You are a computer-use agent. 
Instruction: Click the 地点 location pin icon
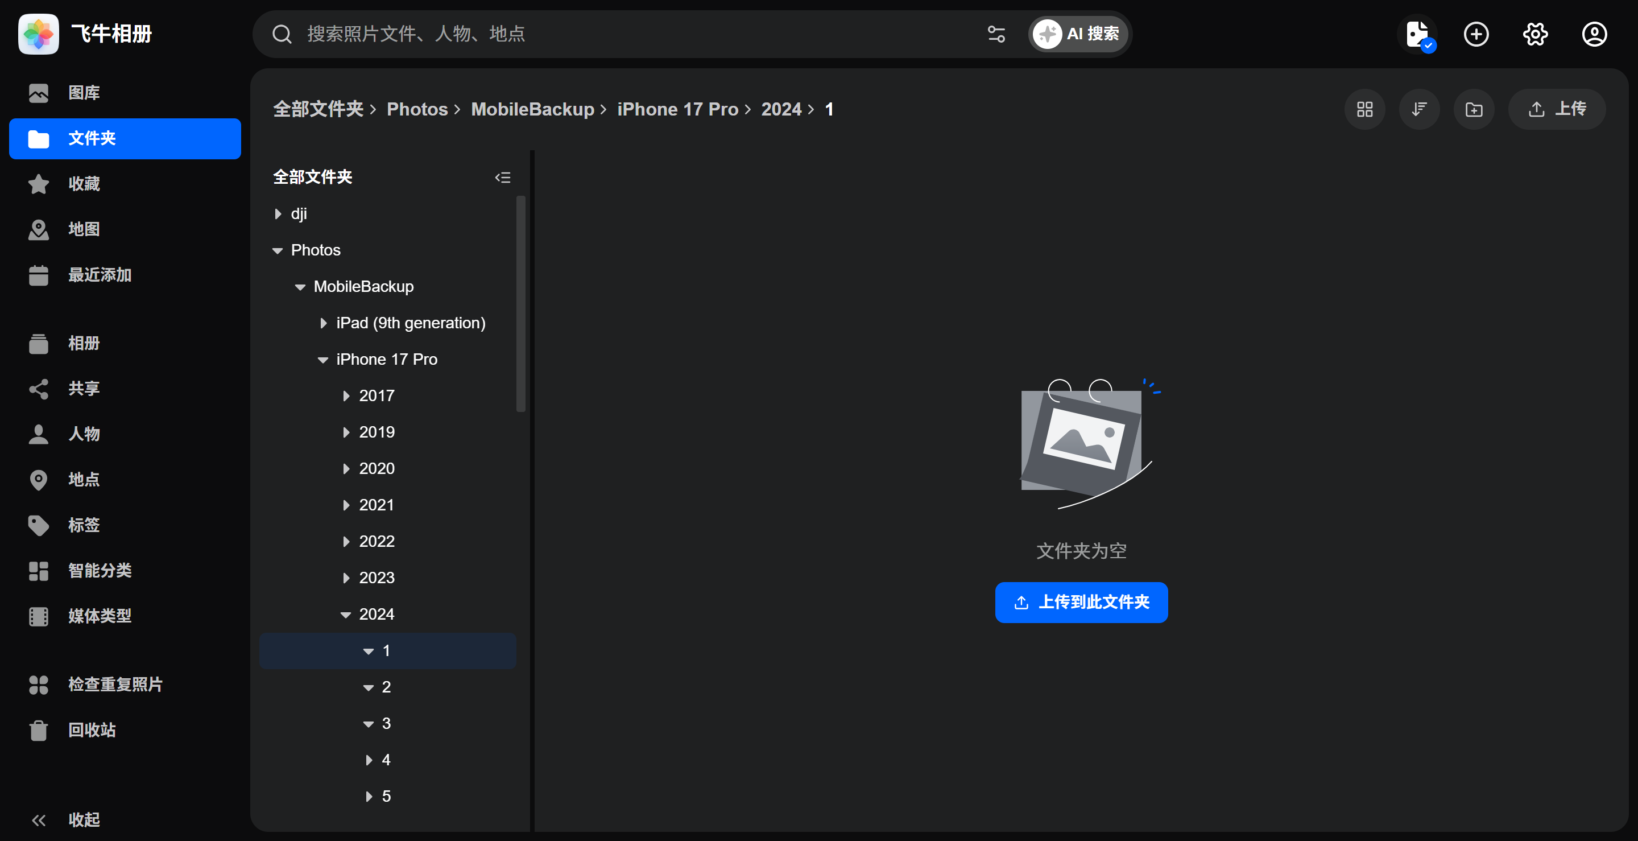click(39, 480)
